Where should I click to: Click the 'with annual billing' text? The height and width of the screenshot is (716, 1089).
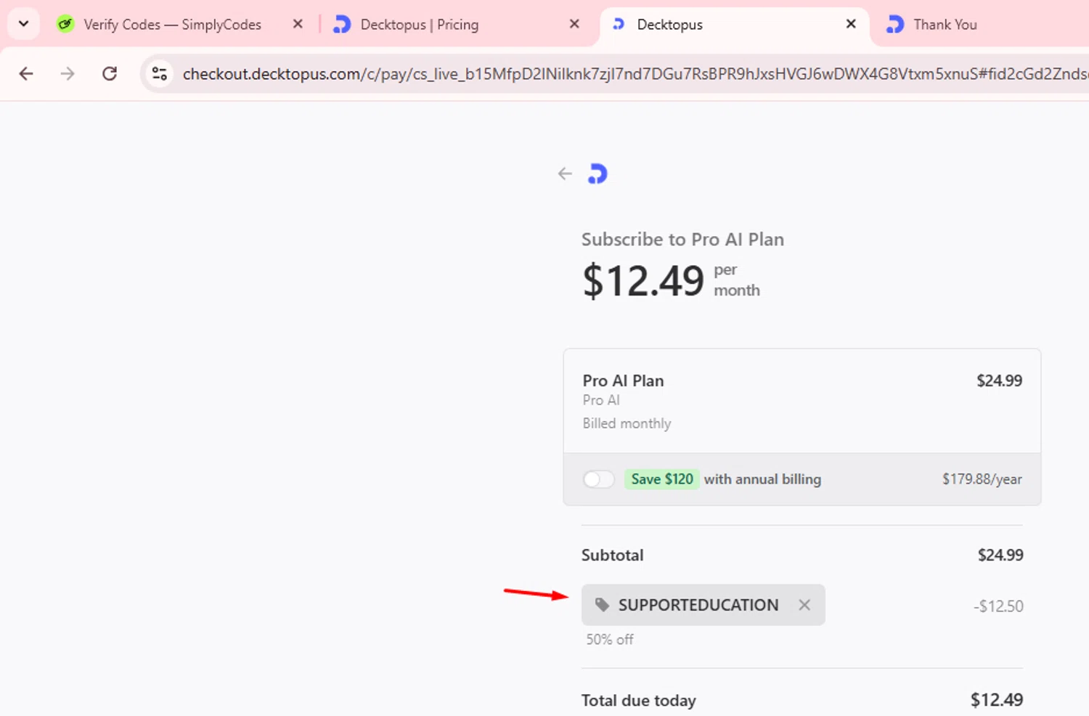coord(762,479)
